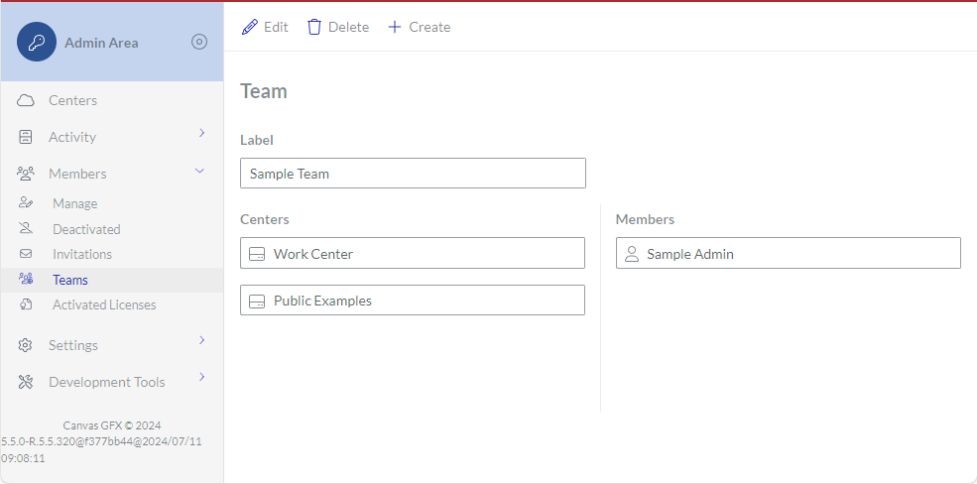
Task: Click the Manage user-edit icon
Action: [26, 202]
